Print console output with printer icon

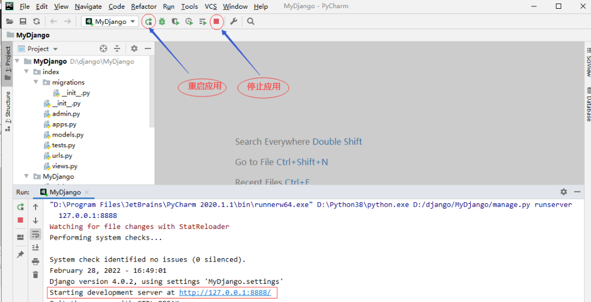click(36, 261)
